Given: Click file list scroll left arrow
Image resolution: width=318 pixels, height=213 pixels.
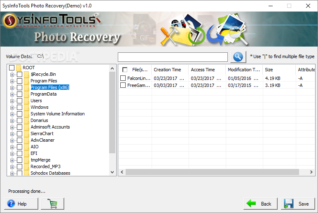Looking at the screenshot, I should [122, 172].
